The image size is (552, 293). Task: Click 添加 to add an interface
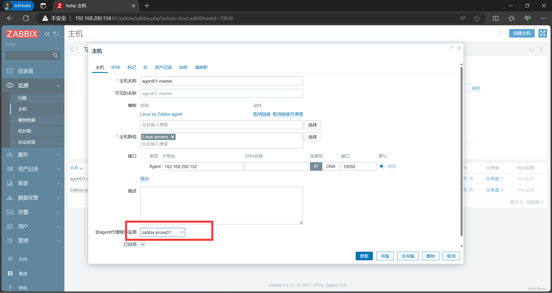click(144, 179)
